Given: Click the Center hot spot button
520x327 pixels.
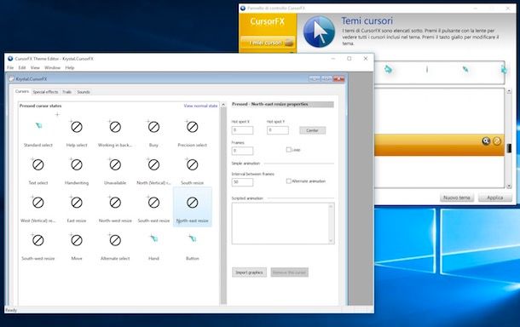Looking at the screenshot, I should pyautogui.click(x=312, y=130).
